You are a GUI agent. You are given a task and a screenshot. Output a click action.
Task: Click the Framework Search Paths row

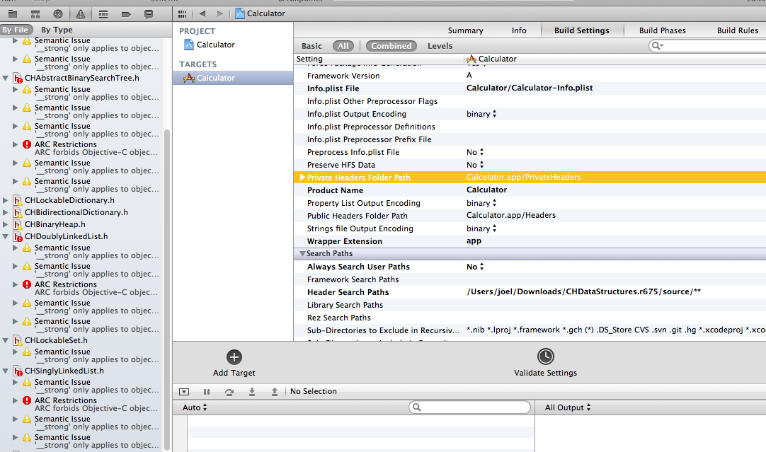click(530, 279)
